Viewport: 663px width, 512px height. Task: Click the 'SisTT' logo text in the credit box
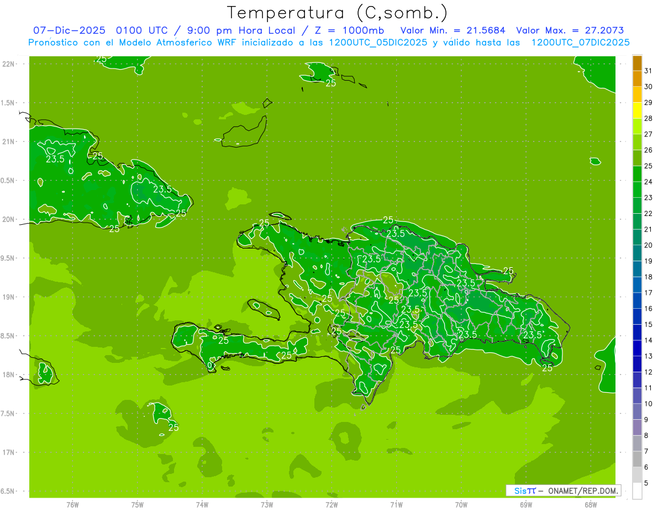[x=525, y=490]
